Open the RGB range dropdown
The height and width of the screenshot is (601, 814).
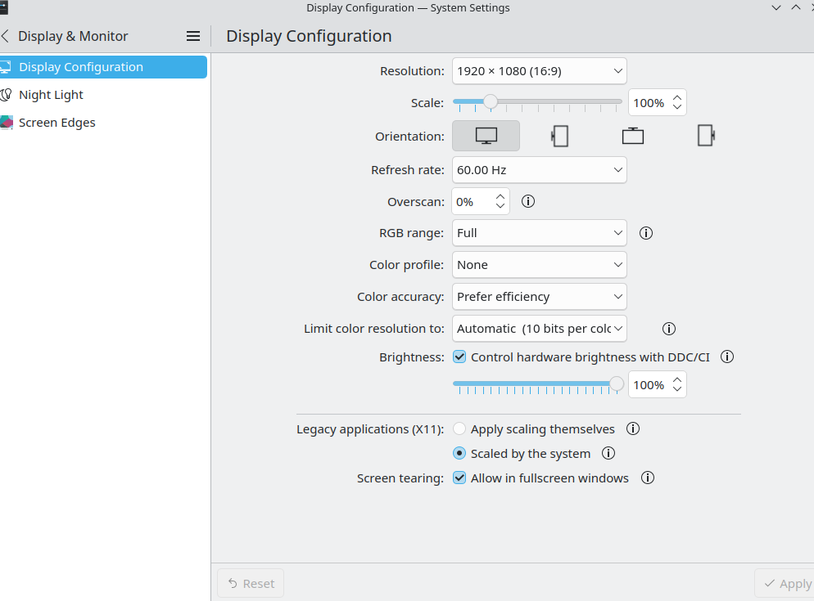pyautogui.click(x=540, y=233)
